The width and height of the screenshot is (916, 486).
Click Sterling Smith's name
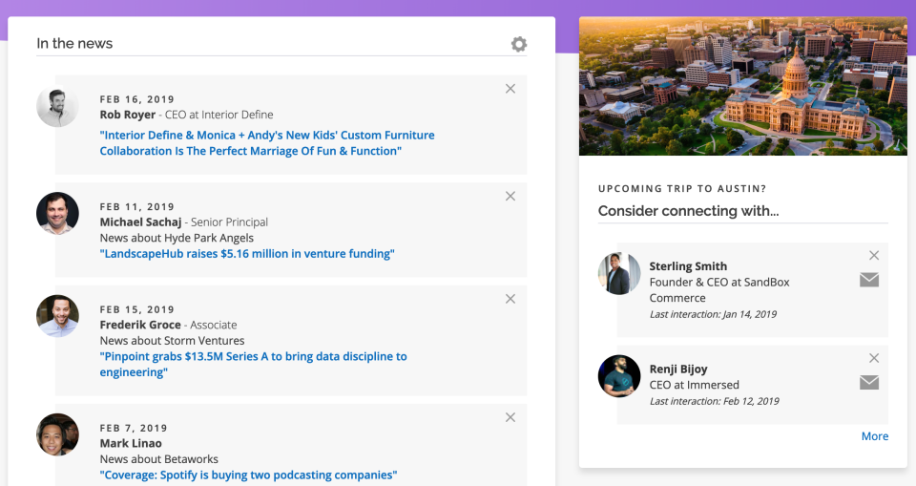click(x=688, y=266)
